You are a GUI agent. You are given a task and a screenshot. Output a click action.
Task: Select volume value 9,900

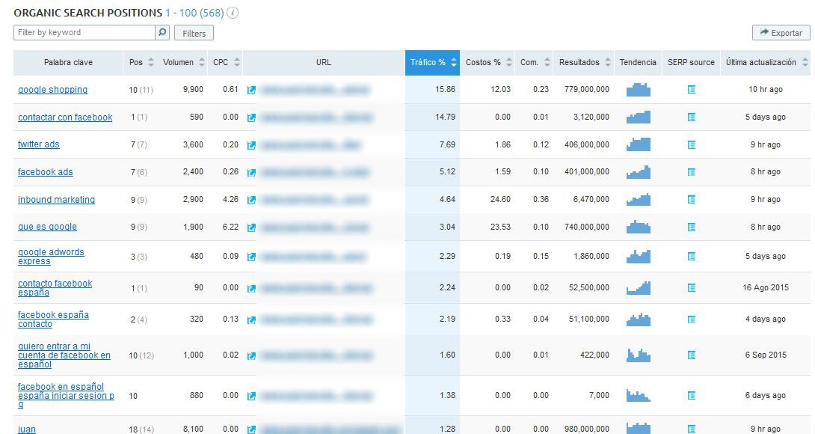click(193, 90)
